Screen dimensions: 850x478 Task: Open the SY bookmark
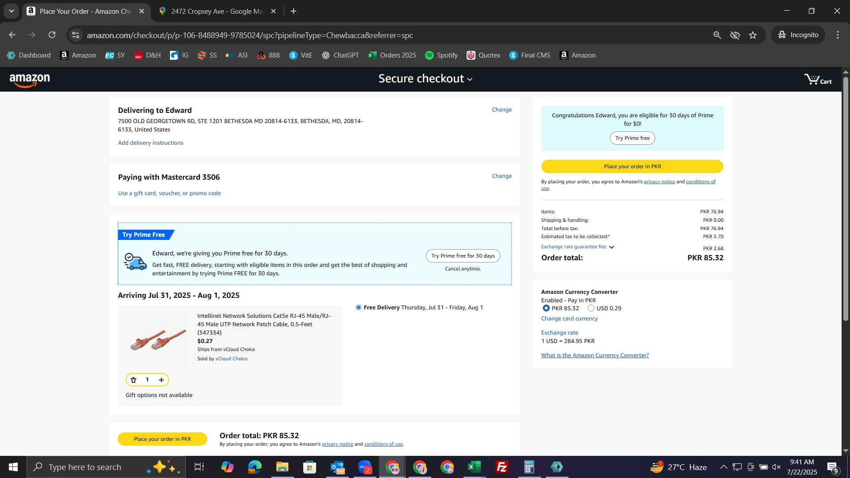115,55
